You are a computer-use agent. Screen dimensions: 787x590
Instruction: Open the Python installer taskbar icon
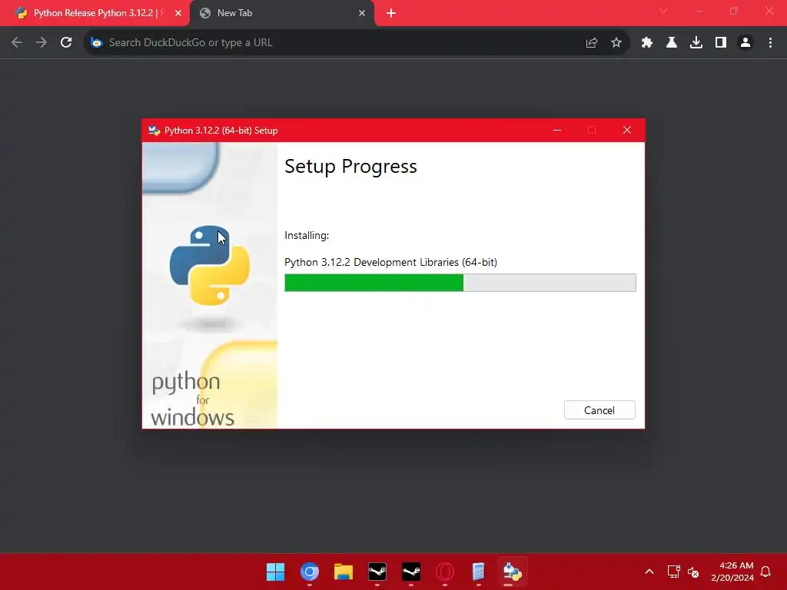pos(513,572)
